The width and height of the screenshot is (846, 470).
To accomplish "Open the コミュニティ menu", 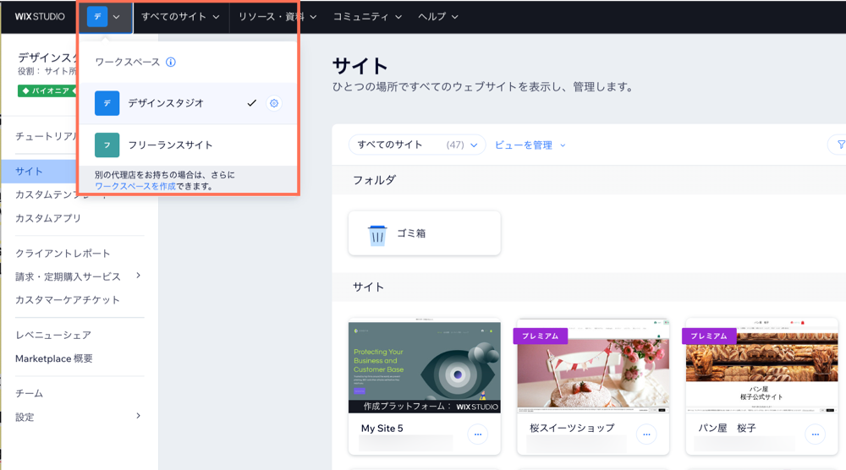I will coord(367,17).
